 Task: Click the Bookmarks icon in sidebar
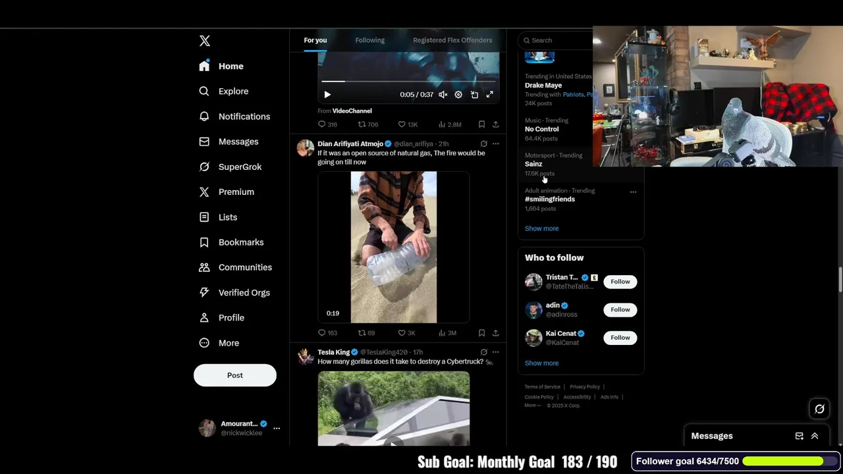tap(204, 242)
